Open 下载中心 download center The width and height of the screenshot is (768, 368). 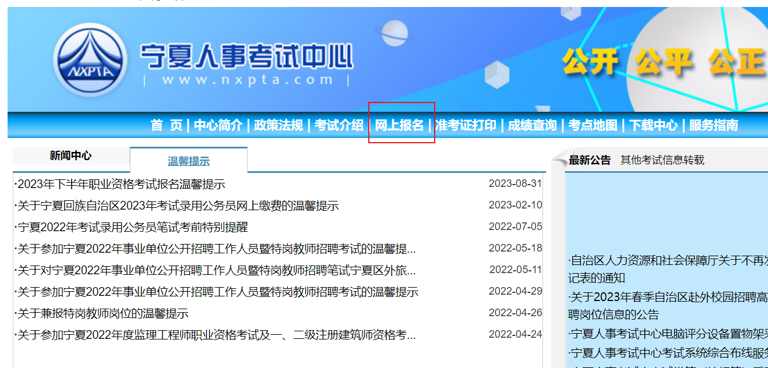[653, 125]
